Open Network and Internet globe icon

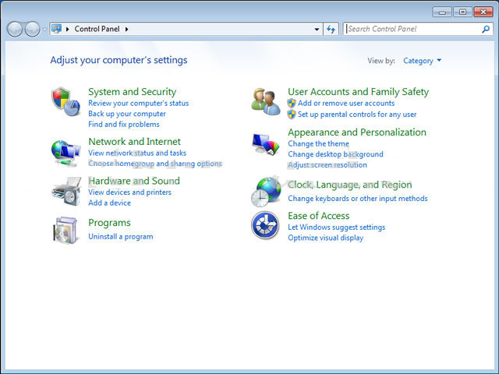click(x=65, y=153)
